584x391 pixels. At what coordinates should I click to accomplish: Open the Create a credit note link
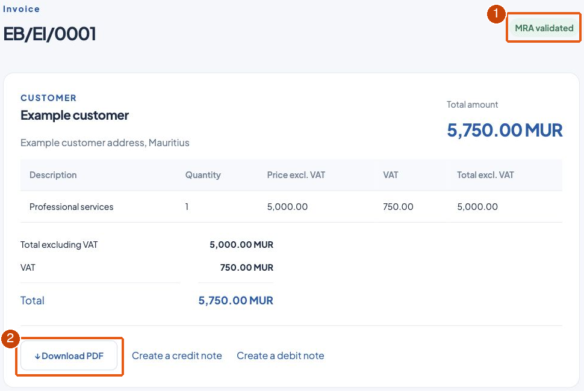click(177, 356)
